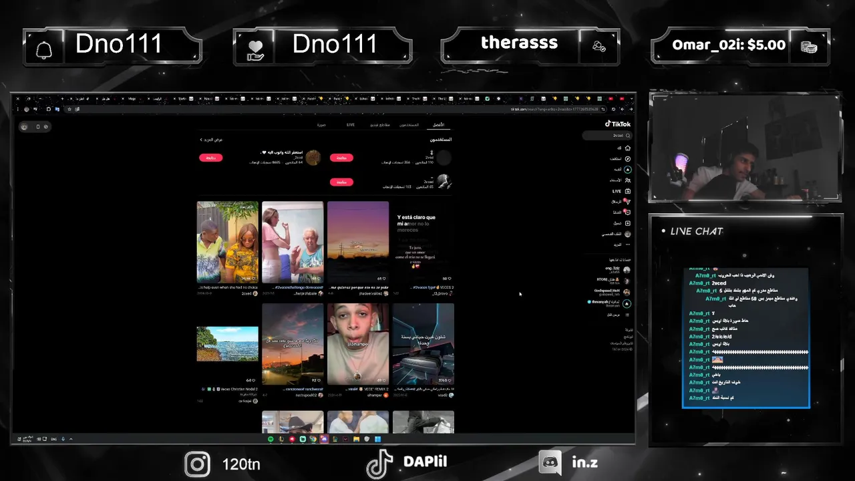Open the Following icon with teal ring
This screenshot has height=481, width=855.
627,170
